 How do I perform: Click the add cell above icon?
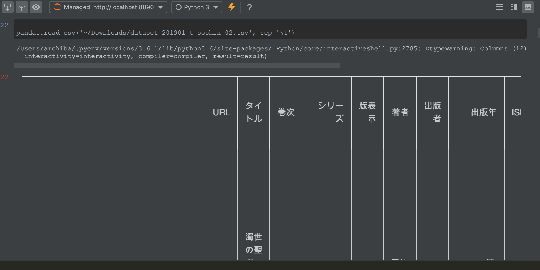(x=22, y=7)
